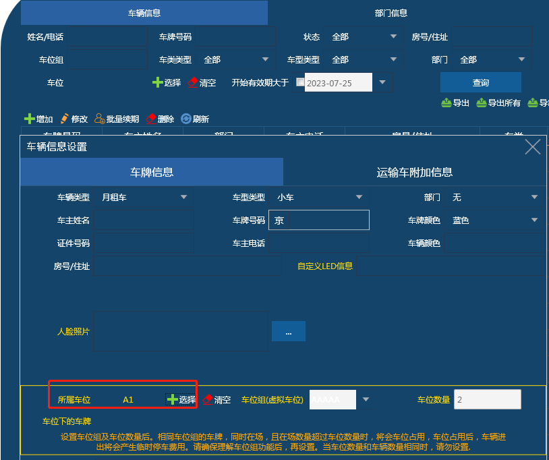Click the A1 parking space value

click(127, 399)
